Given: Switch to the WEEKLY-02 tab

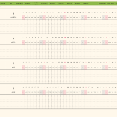Looking at the screenshot, I should tap(61, 4).
